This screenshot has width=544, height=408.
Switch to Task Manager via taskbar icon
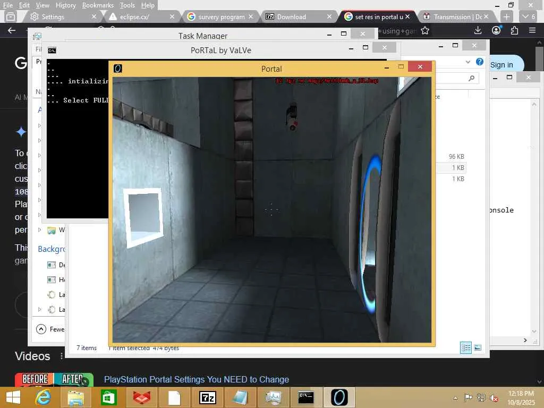[x=274, y=397]
